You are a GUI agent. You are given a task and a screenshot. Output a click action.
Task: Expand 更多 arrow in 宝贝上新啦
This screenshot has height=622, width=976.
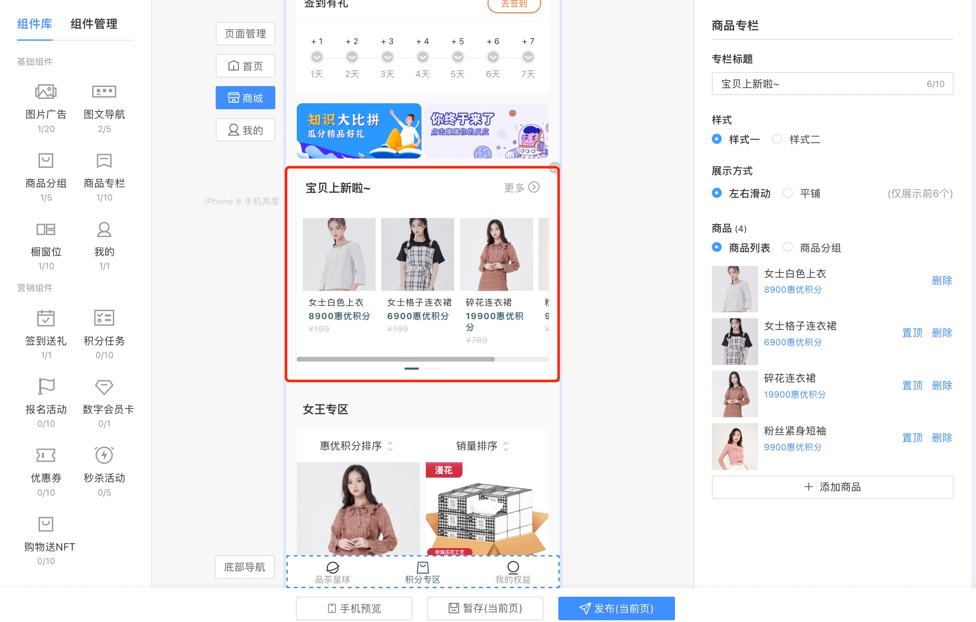click(534, 187)
